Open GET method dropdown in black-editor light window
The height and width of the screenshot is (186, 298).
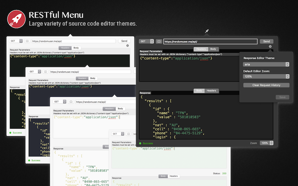(x=16, y=41)
